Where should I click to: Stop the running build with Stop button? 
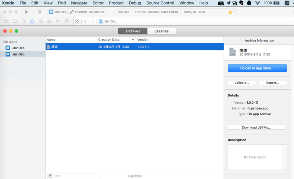point(40,12)
